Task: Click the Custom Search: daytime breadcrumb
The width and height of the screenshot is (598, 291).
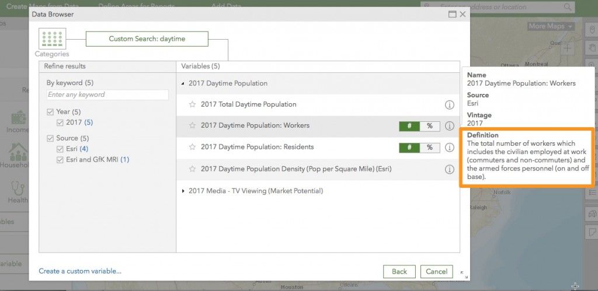Action: [147, 39]
